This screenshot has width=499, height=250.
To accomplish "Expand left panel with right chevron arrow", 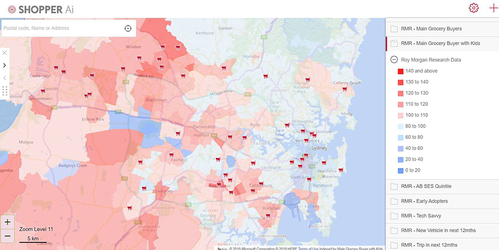I will pos(4,65).
